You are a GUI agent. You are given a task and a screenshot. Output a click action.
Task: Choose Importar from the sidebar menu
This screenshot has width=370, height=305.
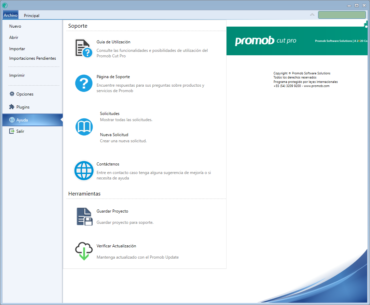[17, 49]
